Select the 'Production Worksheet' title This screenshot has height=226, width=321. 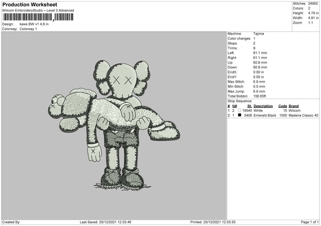(29, 4)
